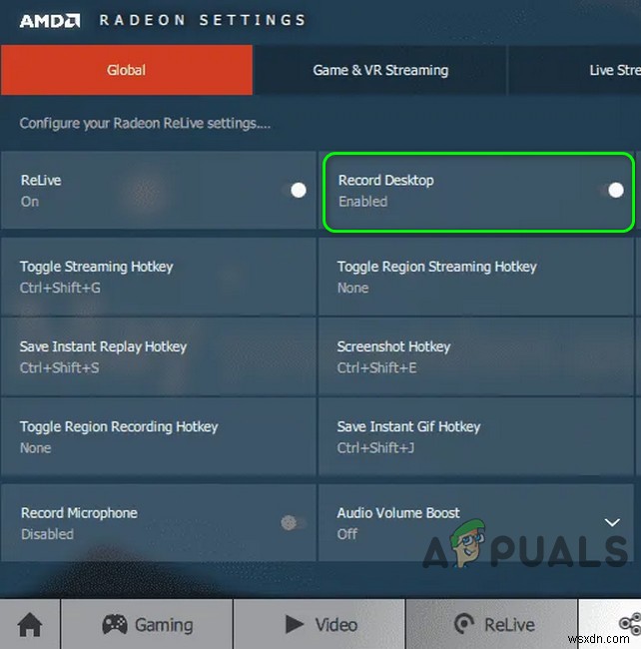Change the Save Instant Replay Hotkey
Image resolution: width=641 pixels, height=649 pixels.
tap(159, 356)
